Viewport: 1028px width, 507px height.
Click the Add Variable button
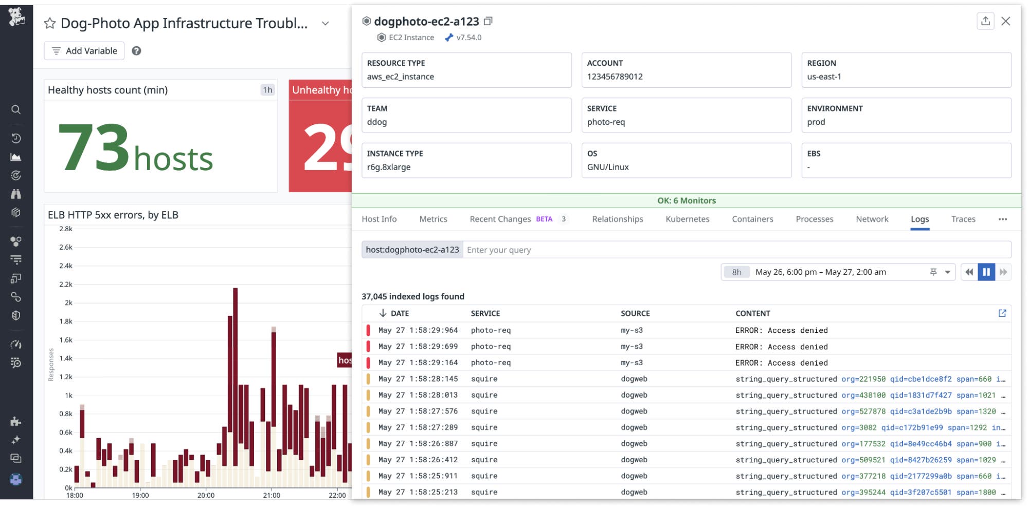click(84, 51)
